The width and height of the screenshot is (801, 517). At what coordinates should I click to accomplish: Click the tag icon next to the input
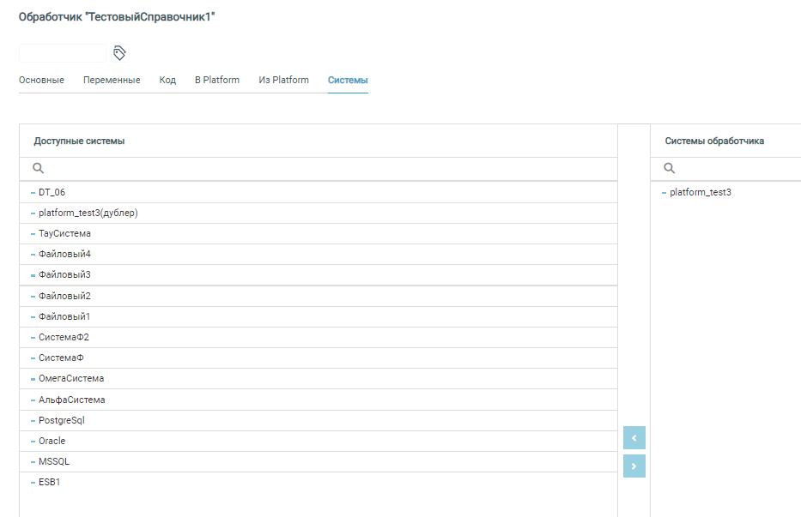[120, 53]
